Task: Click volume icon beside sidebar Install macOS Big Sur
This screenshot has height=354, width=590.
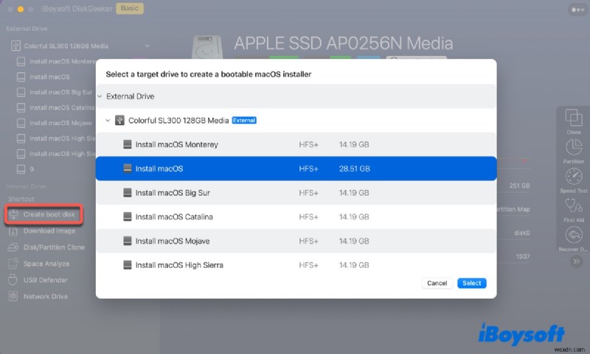Action: pos(21,92)
